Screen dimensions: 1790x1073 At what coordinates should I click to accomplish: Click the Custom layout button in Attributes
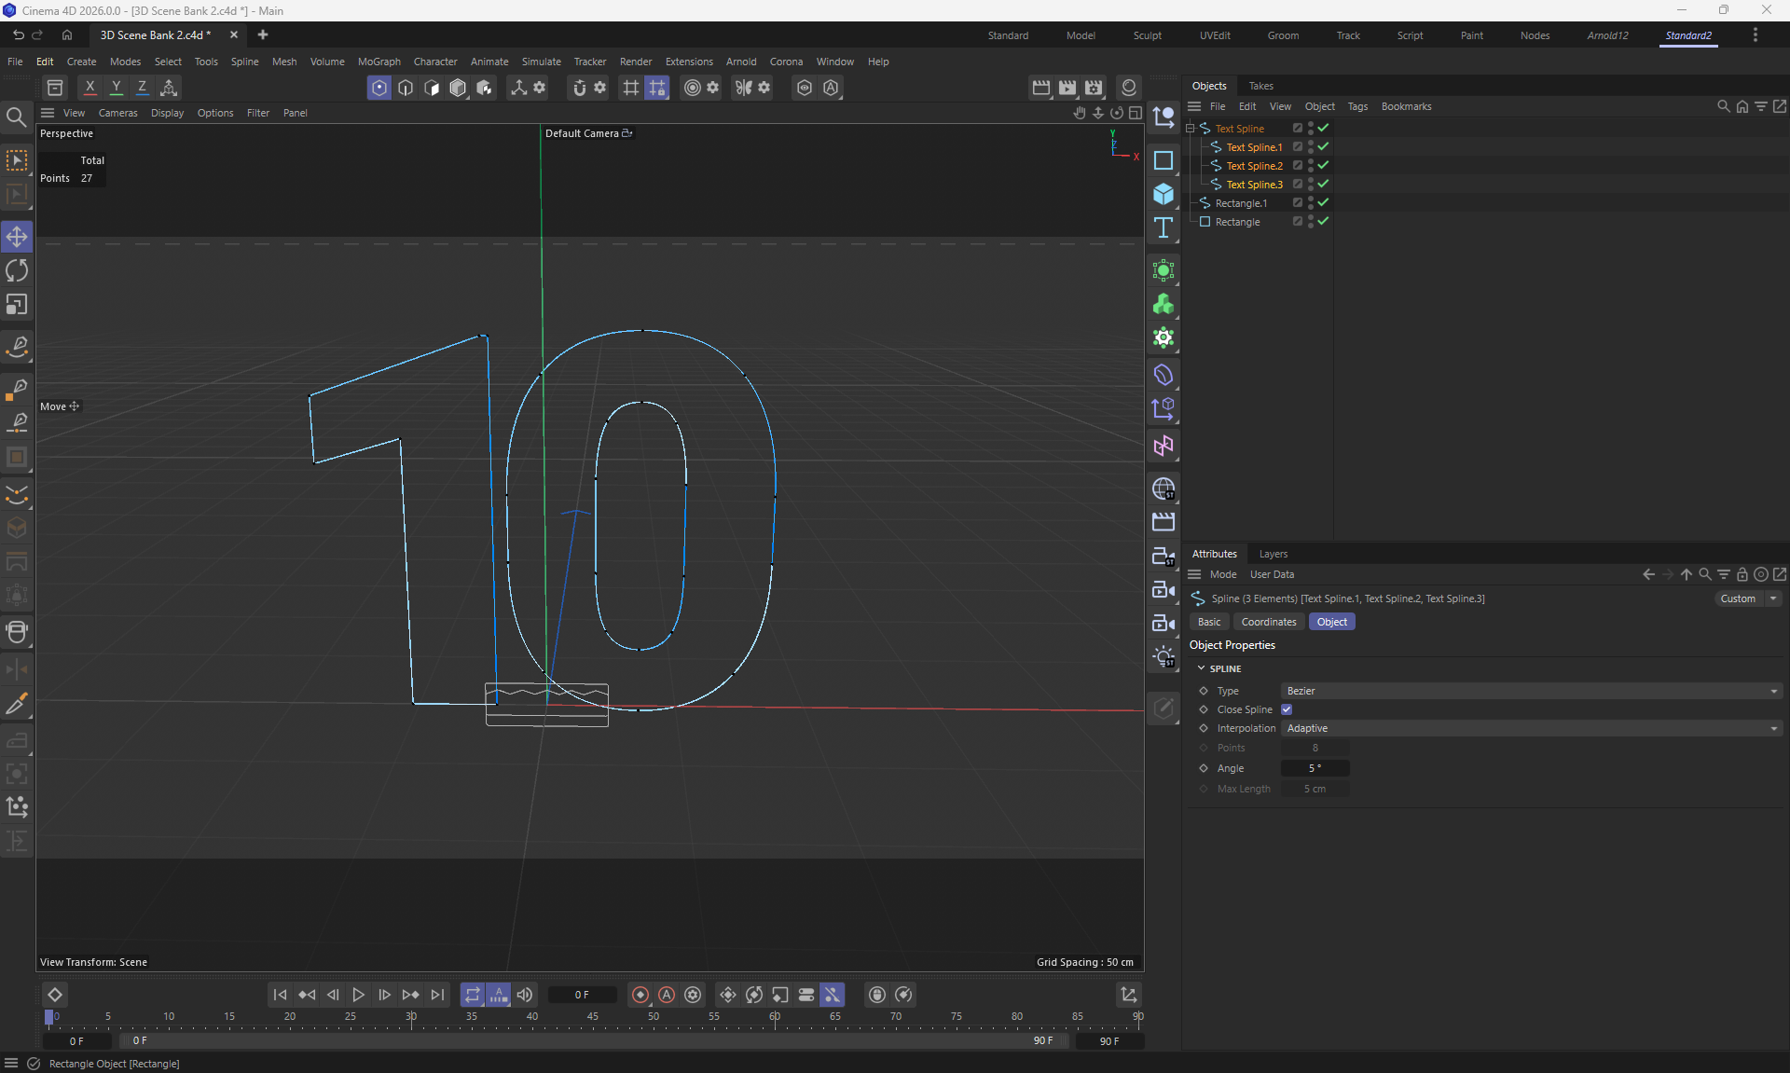click(x=1738, y=598)
